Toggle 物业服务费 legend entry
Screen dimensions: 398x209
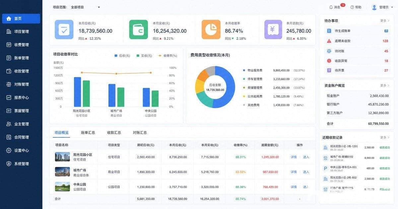coord(253,70)
